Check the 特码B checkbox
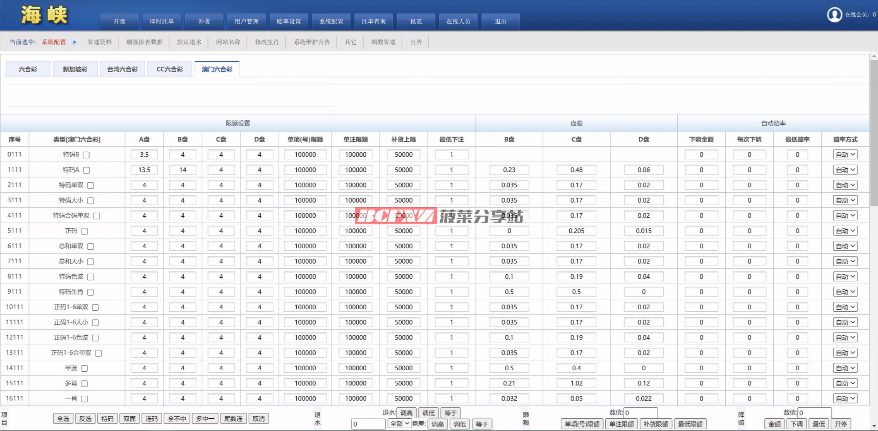 86,155
